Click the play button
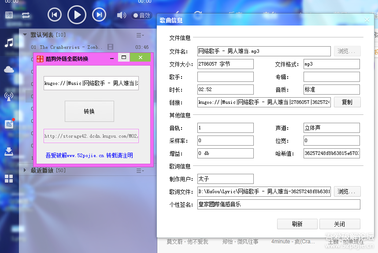Screen dimensions: 378x253 tap(77, 15)
